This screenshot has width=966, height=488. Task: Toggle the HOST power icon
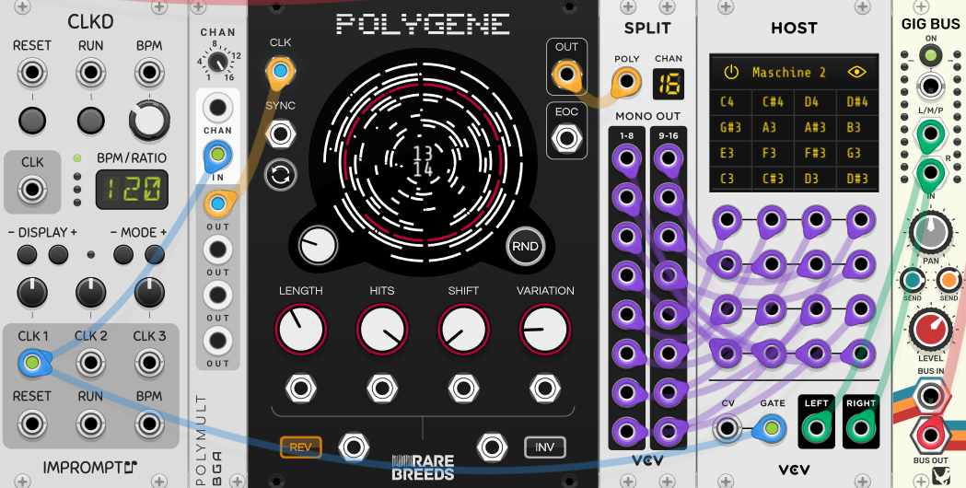(730, 73)
